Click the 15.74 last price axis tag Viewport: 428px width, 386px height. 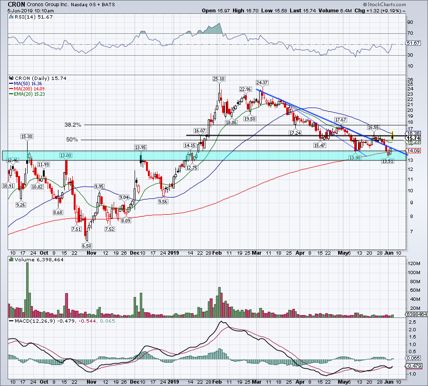click(413, 138)
